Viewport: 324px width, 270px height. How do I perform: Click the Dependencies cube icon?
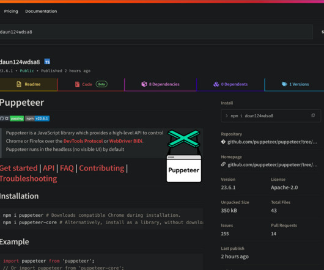tap(144, 84)
